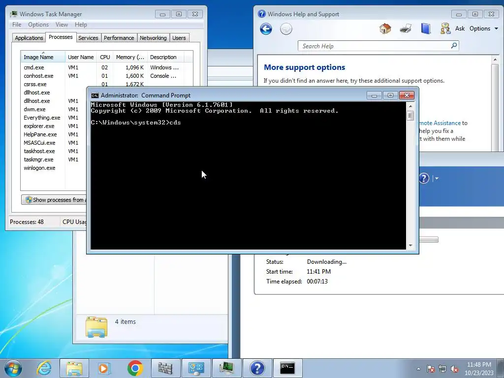Show hidden tray icons arrow
This screenshot has width=504, height=378.
point(418,369)
